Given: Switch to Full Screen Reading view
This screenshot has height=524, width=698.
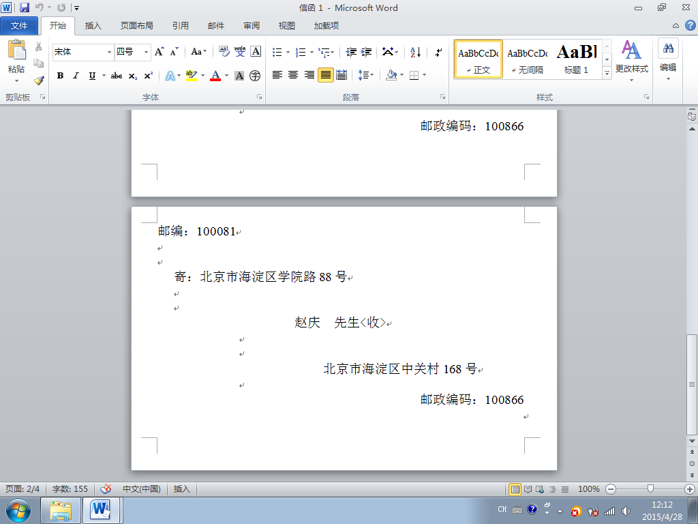Looking at the screenshot, I should tap(528, 489).
